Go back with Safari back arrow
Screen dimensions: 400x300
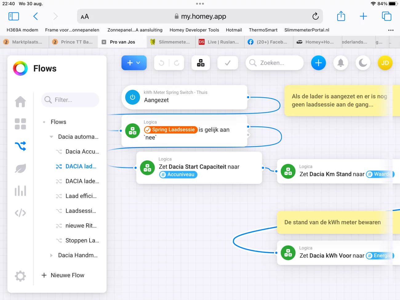coord(36,16)
